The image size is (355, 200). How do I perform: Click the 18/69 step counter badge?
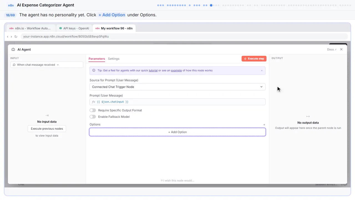tap(10, 15)
